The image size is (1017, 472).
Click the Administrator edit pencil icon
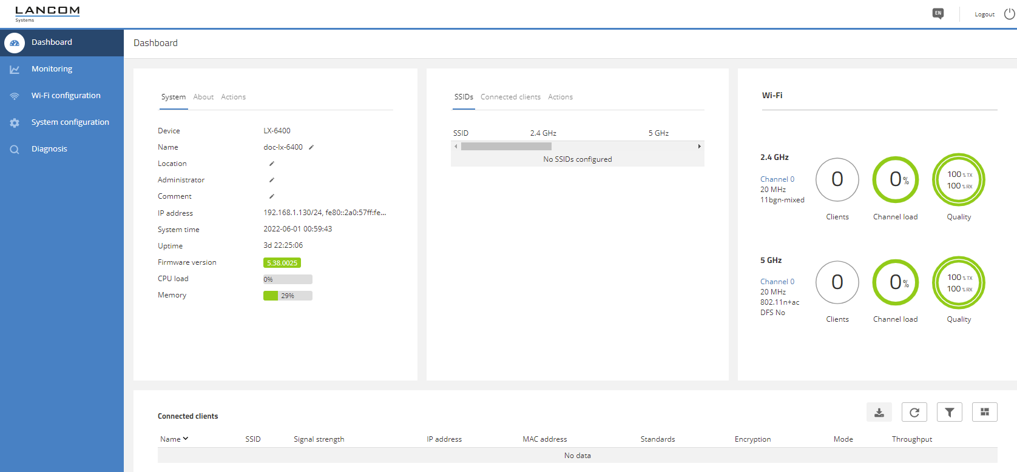tap(272, 180)
